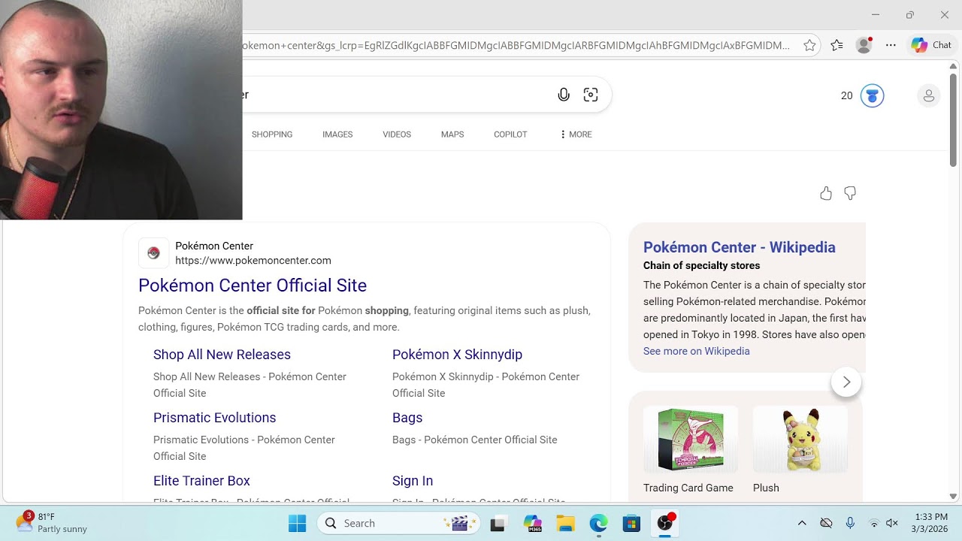This screenshot has height=541, width=962.
Task: Open the Sign In sitelink
Action: pos(413,481)
